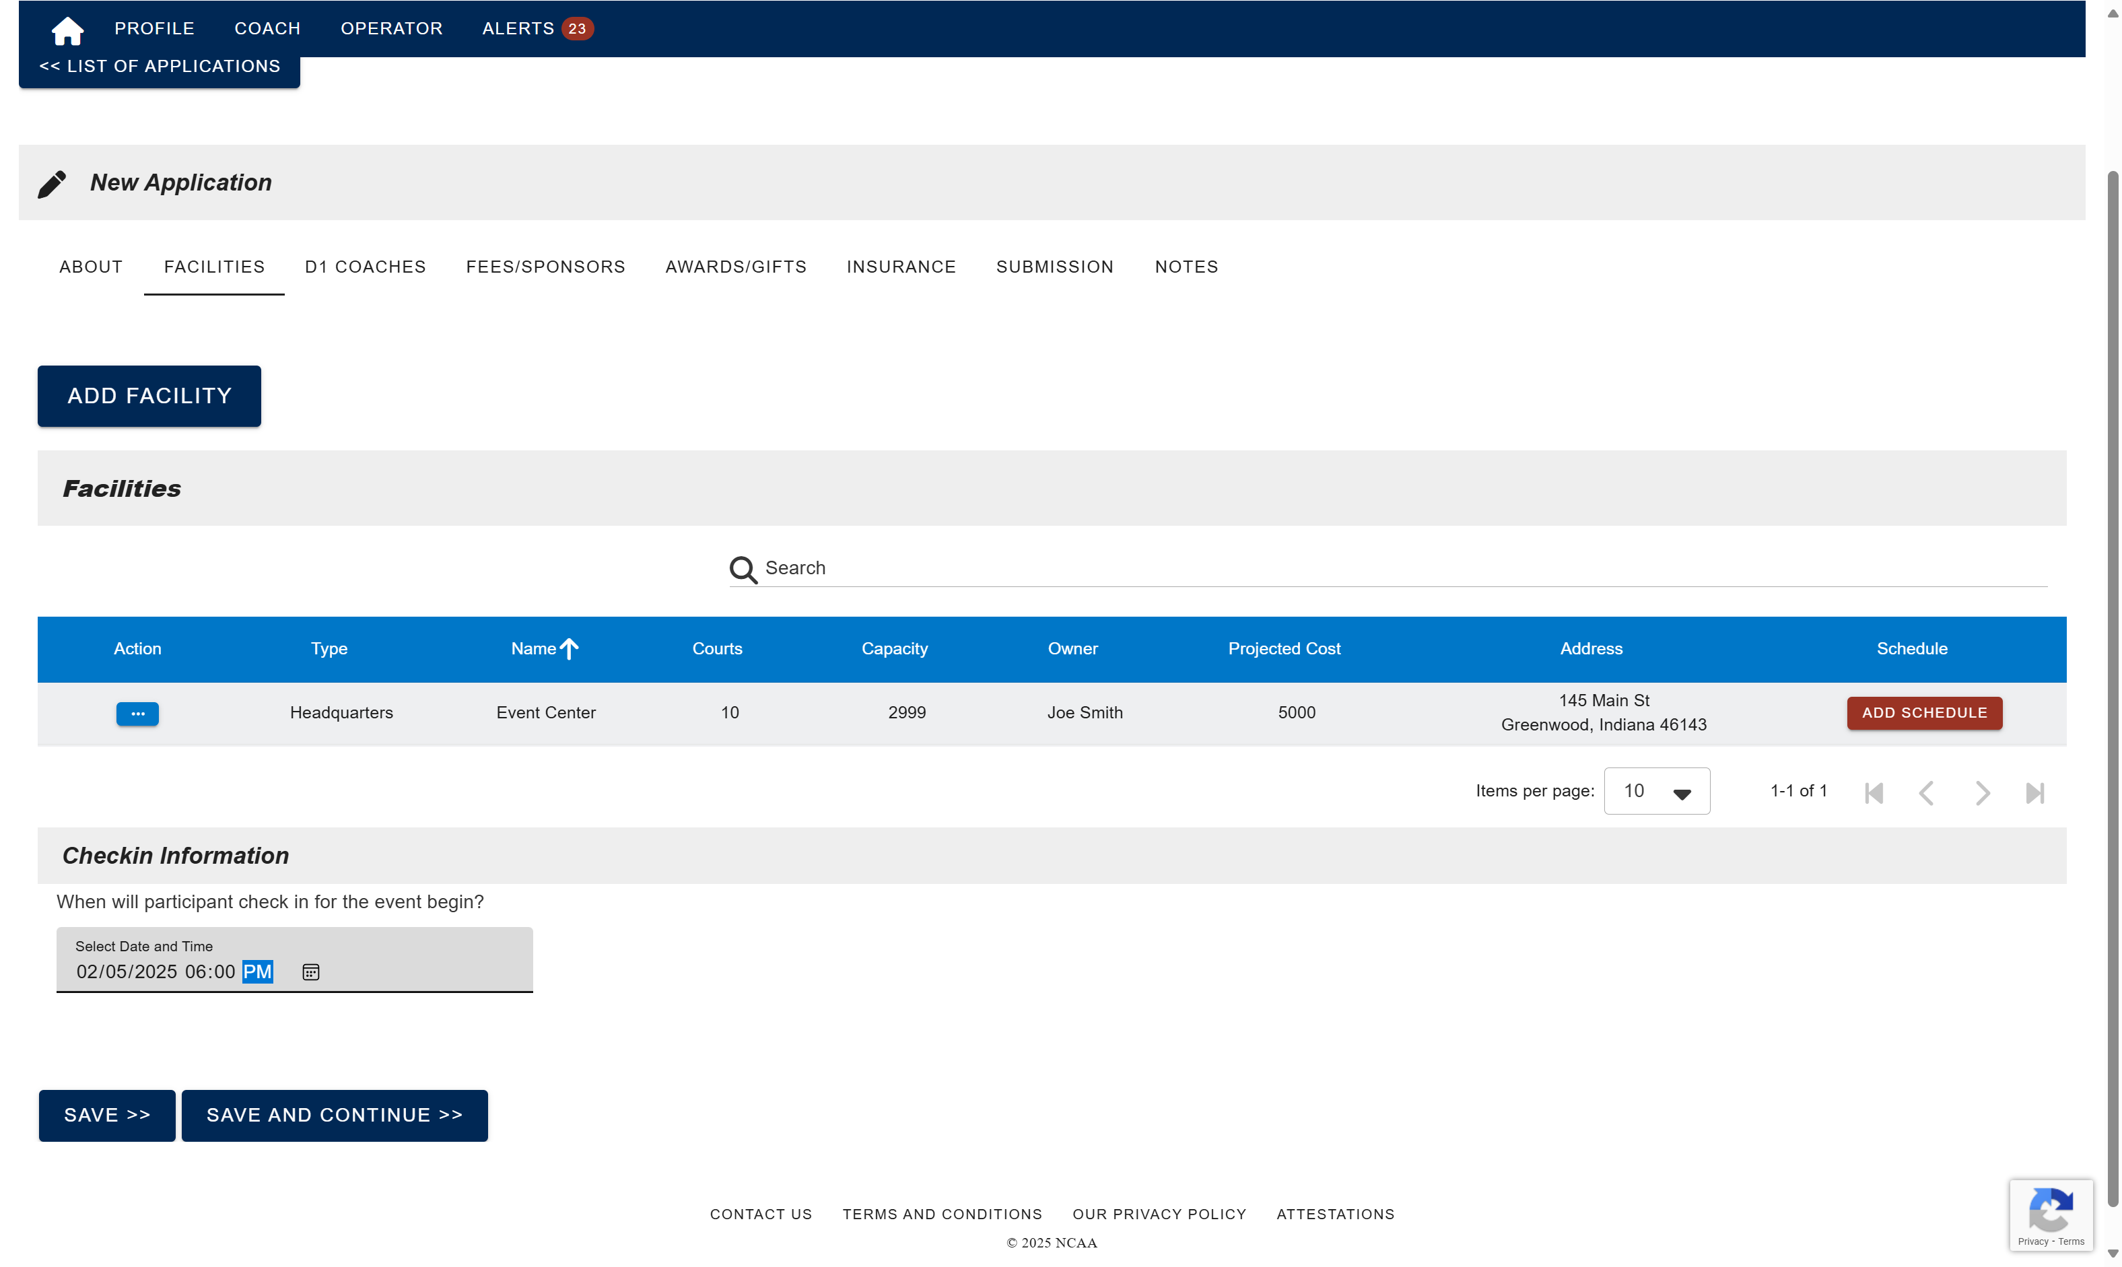This screenshot has height=1267, width=2122.
Task: Open the FEES/SPONSORS tab
Action: tap(545, 267)
